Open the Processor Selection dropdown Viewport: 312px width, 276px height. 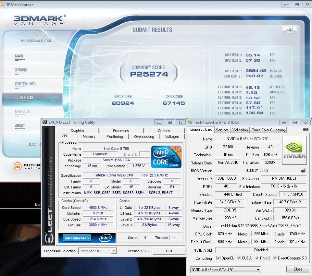pos(97,251)
